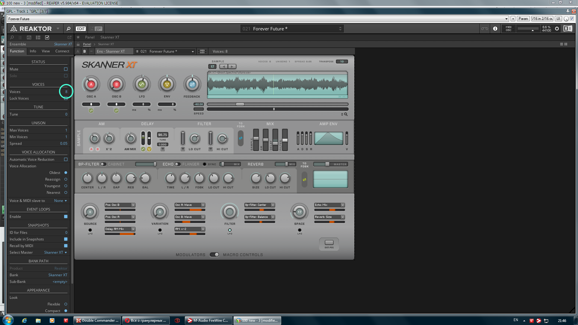Switch to the Info tab
The width and height of the screenshot is (578, 325).
(x=33, y=51)
